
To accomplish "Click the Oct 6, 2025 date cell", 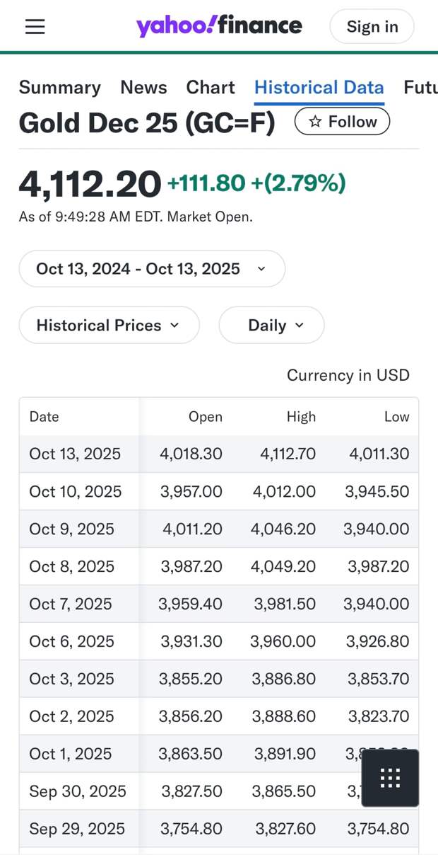I will click(71, 641).
